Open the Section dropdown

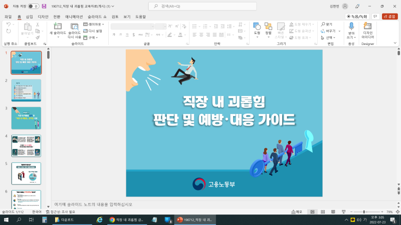[x=91, y=37]
